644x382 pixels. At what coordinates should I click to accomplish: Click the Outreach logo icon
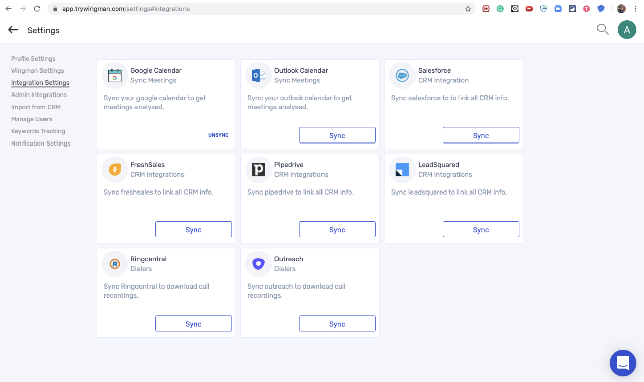[258, 264]
